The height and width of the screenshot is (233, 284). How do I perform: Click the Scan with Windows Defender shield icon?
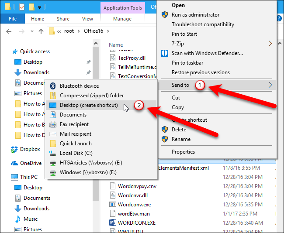[165, 53]
